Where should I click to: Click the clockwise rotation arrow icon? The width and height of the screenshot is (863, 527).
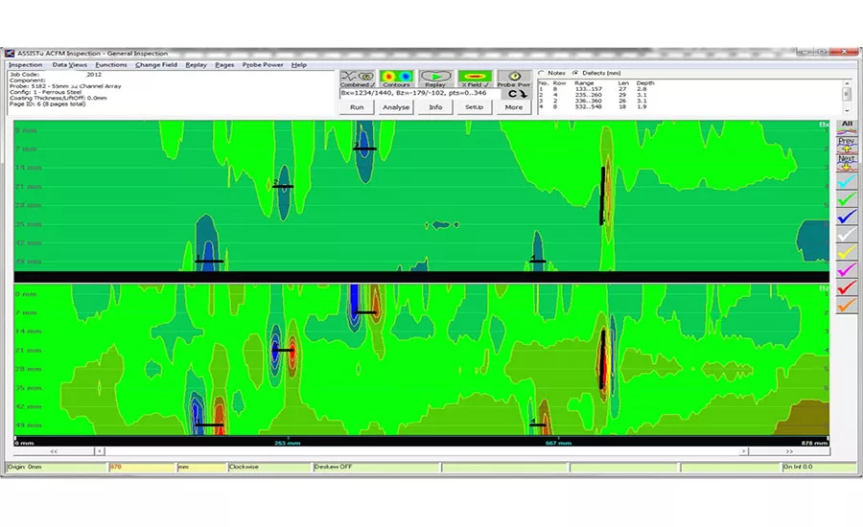(x=518, y=94)
